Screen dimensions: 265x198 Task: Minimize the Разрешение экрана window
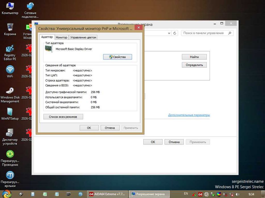click(215, 23)
